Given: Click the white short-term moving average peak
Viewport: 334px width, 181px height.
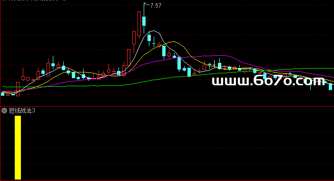Looking at the screenshot, I should 153,31.
